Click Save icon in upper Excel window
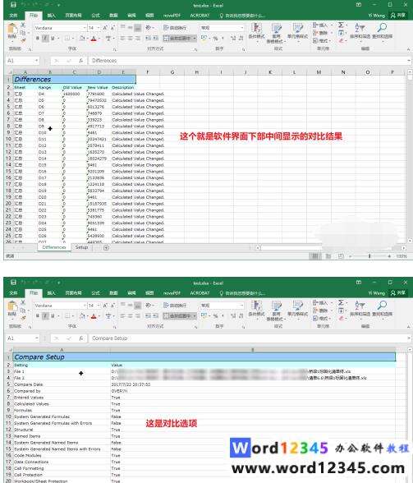413x483 pixels. pos(13,5)
